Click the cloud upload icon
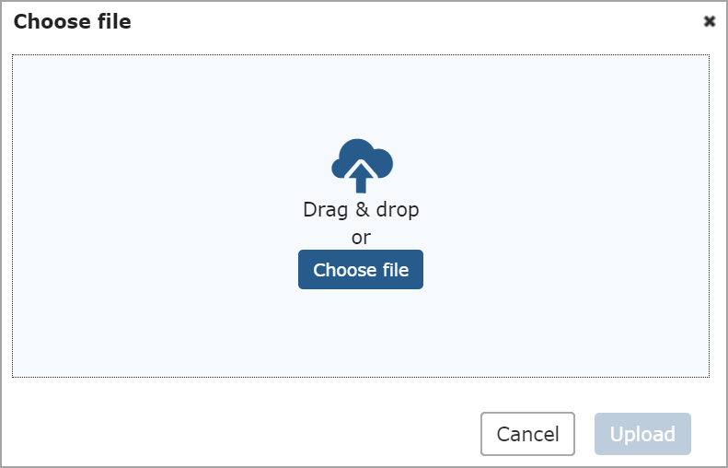The width and height of the screenshot is (728, 468). point(362,164)
